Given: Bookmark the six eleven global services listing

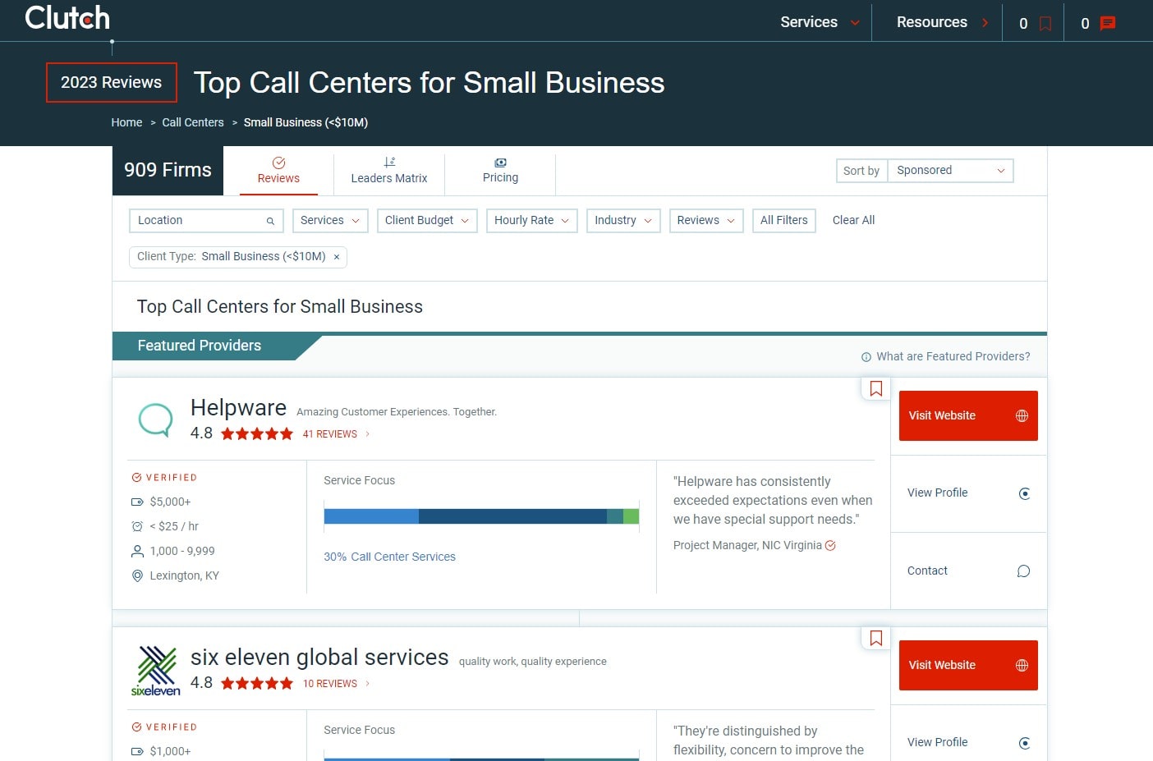Looking at the screenshot, I should (x=876, y=638).
